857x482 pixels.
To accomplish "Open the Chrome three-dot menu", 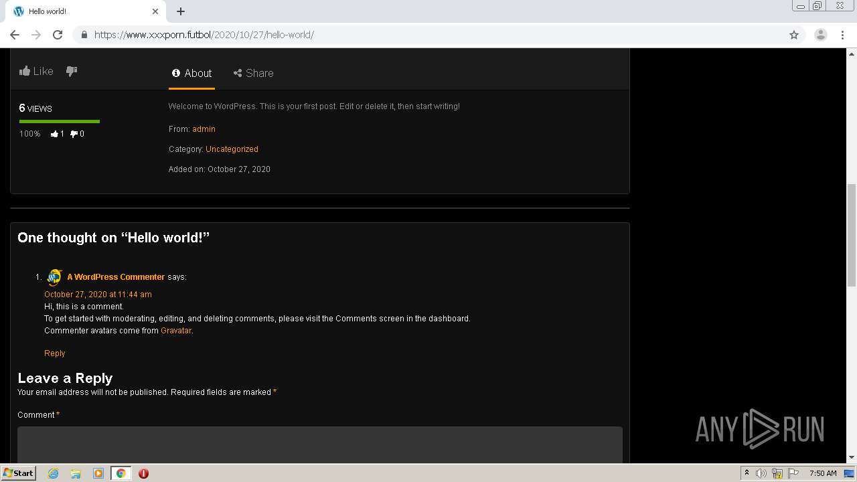I will [x=842, y=35].
